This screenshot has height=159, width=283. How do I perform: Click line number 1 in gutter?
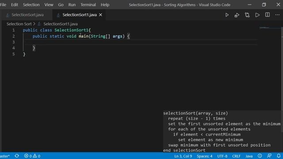pos(13,30)
